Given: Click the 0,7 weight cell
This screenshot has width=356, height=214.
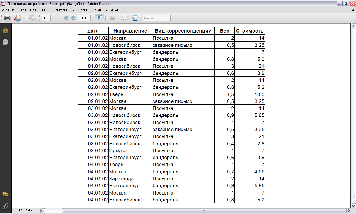Looking at the screenshot, I should pos(224,171).
